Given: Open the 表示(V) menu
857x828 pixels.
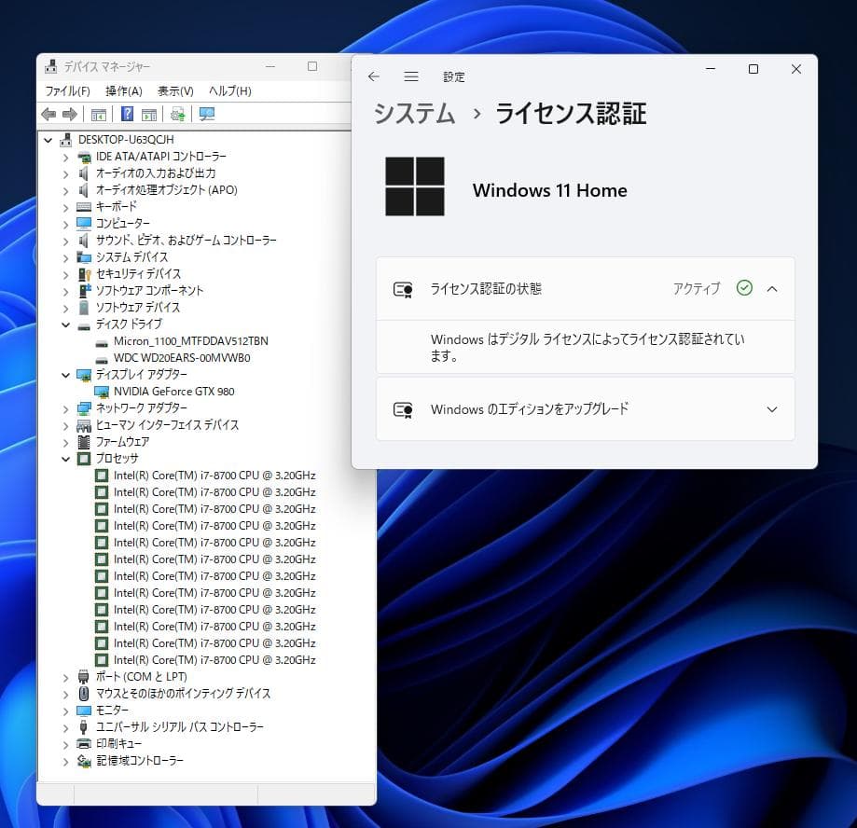Looking at the screenshot, I should click(x=173, y=90).
